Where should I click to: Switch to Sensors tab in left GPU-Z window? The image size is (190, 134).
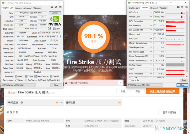tap(18, 8)
